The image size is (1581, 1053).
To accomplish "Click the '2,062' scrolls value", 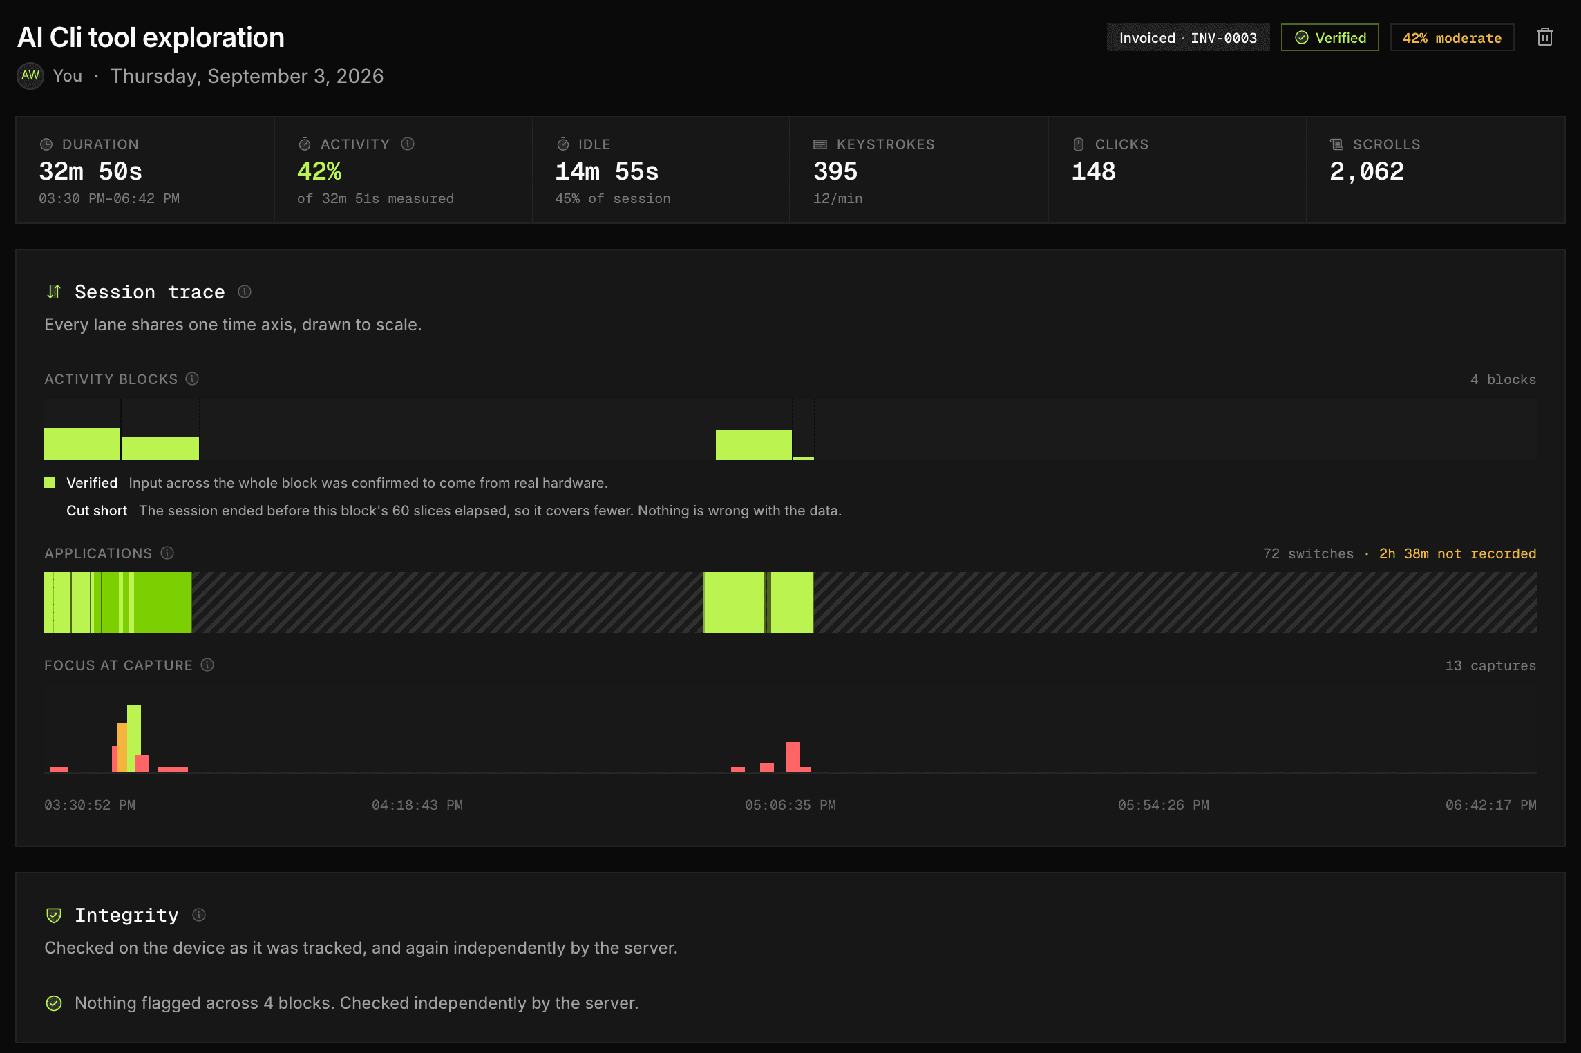I will pyautogui.click(x=1367, y=171).
